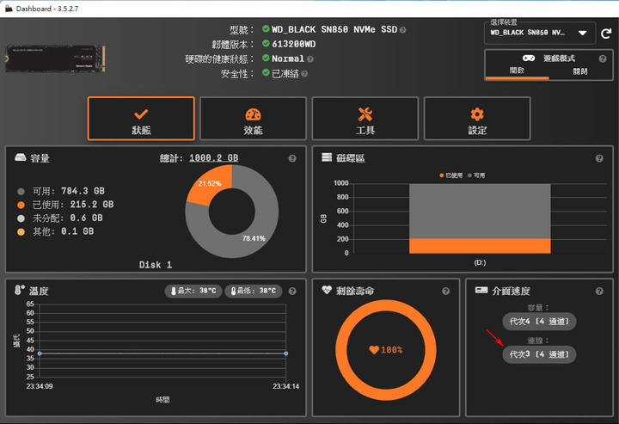Click the wrench icon on 工具 tab
Image resolution: width=619 pixels, height=424 pixels.
[x=365, y=114]
